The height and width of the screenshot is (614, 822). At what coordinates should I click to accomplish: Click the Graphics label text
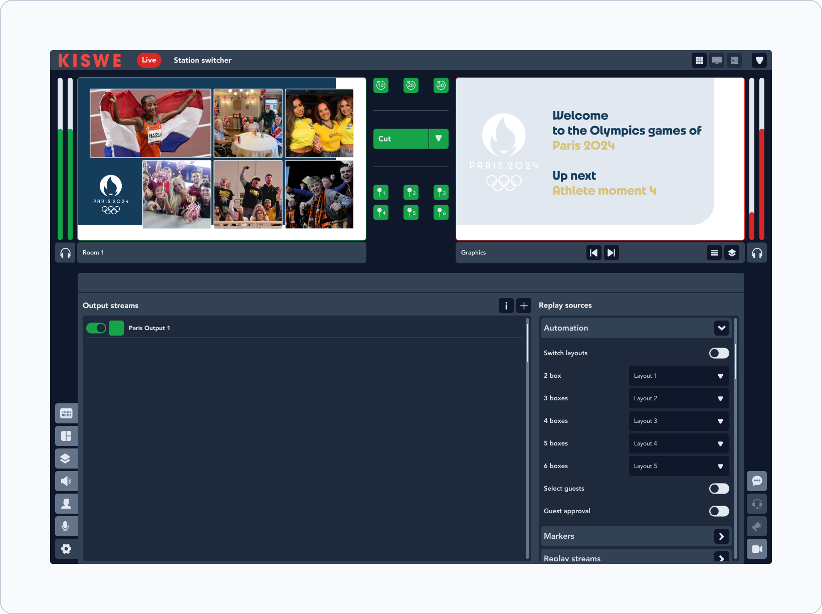[473, 253]
